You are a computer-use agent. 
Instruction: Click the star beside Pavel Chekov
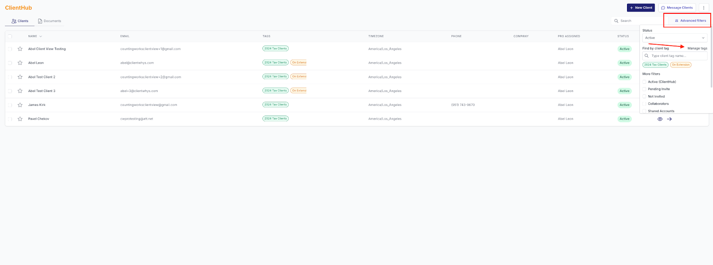[x=20, y=119]
